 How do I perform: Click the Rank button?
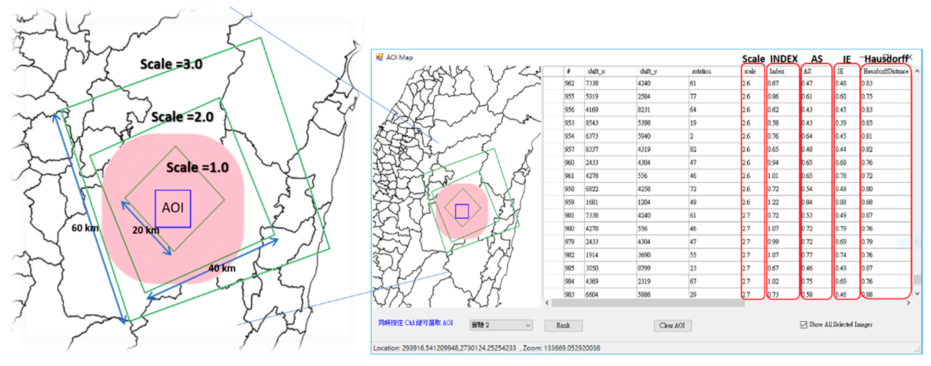pyautogui.click(x=563, y=326)
